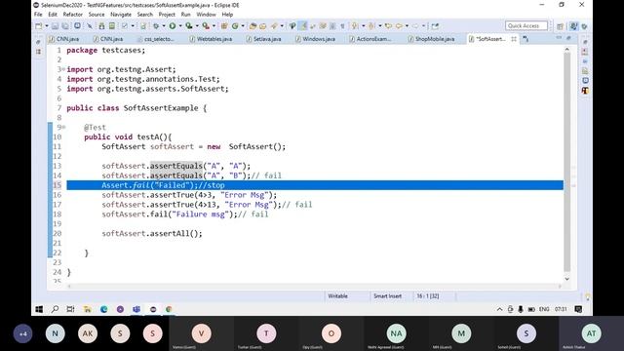Open the Run button dropdown arrow
The image size is (624, 351).
(x=180, y=26)
